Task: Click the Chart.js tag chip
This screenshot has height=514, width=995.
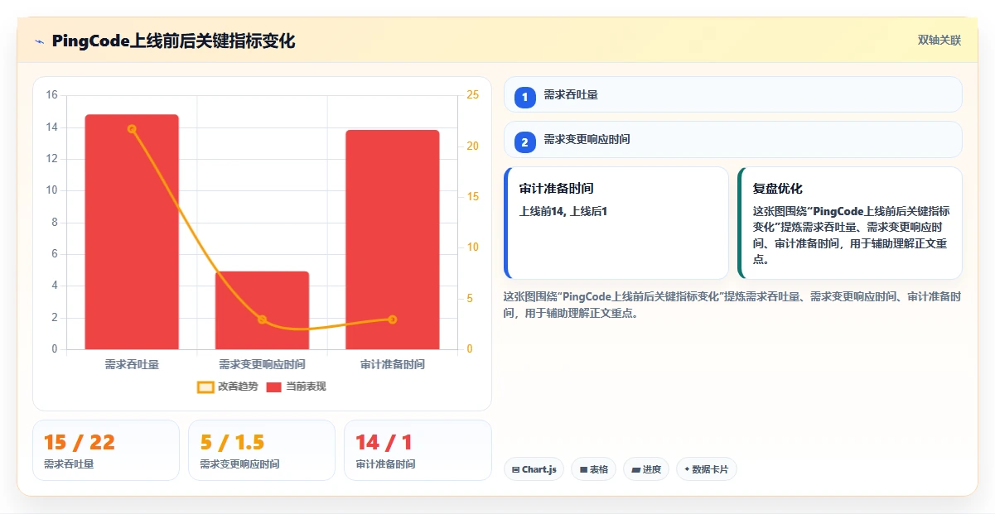Action: pos(534,469)
